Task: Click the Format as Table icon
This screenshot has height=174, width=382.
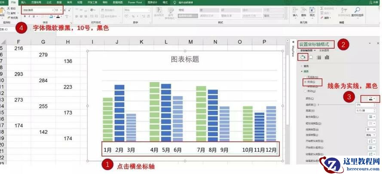Action: [171, 10]
